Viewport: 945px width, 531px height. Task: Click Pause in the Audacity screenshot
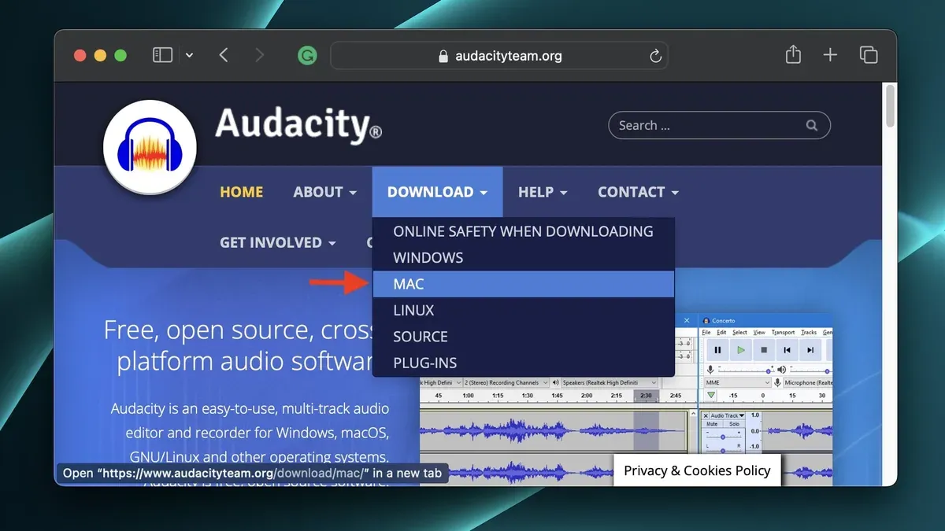click(717, 350)
